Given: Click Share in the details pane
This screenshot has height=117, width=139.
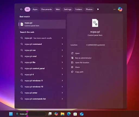Looking at the screenshot, I should 77,67.
